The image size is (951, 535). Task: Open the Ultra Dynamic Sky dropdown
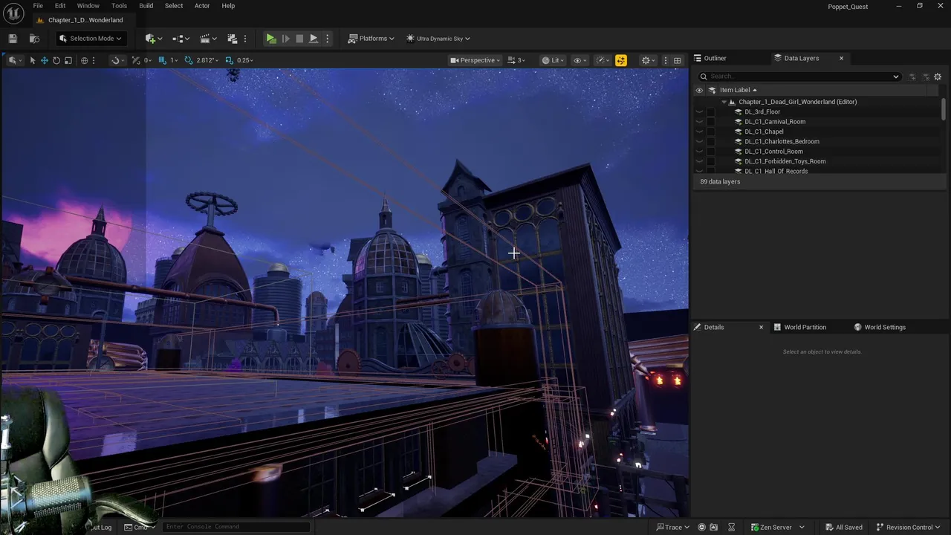click(438, 39)
